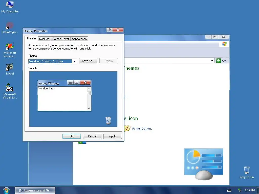This screenshot has width=259, height=194.
Task: Open My Computer desktop icon
Action: [x=10, y=7]
